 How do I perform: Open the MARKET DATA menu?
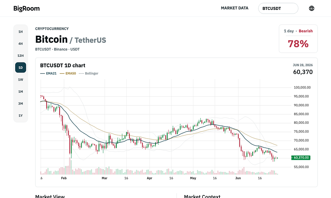tap(235, 8)
